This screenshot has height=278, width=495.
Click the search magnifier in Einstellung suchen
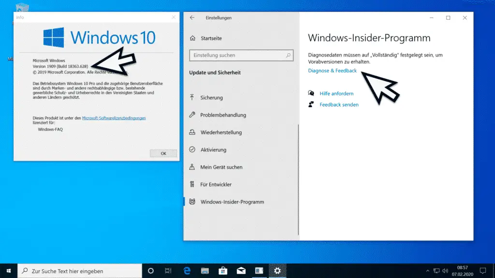pos(288,55)
